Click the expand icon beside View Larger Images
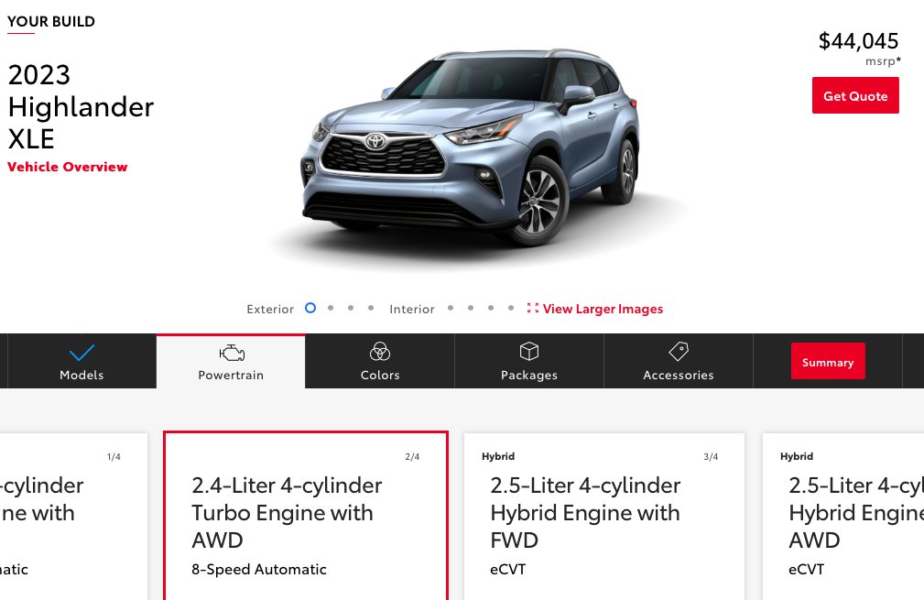924x600 pixels. click(x=533, y=309)
